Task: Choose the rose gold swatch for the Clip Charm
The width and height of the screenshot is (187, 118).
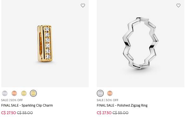Action: (14, 93)
